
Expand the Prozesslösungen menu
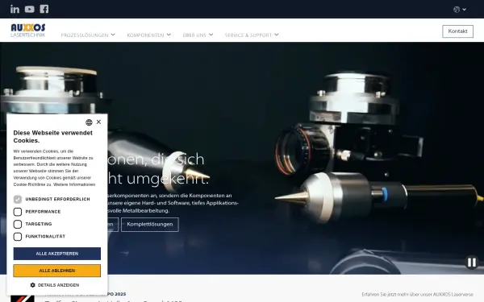pyautogui.click(x=88, y=35)
